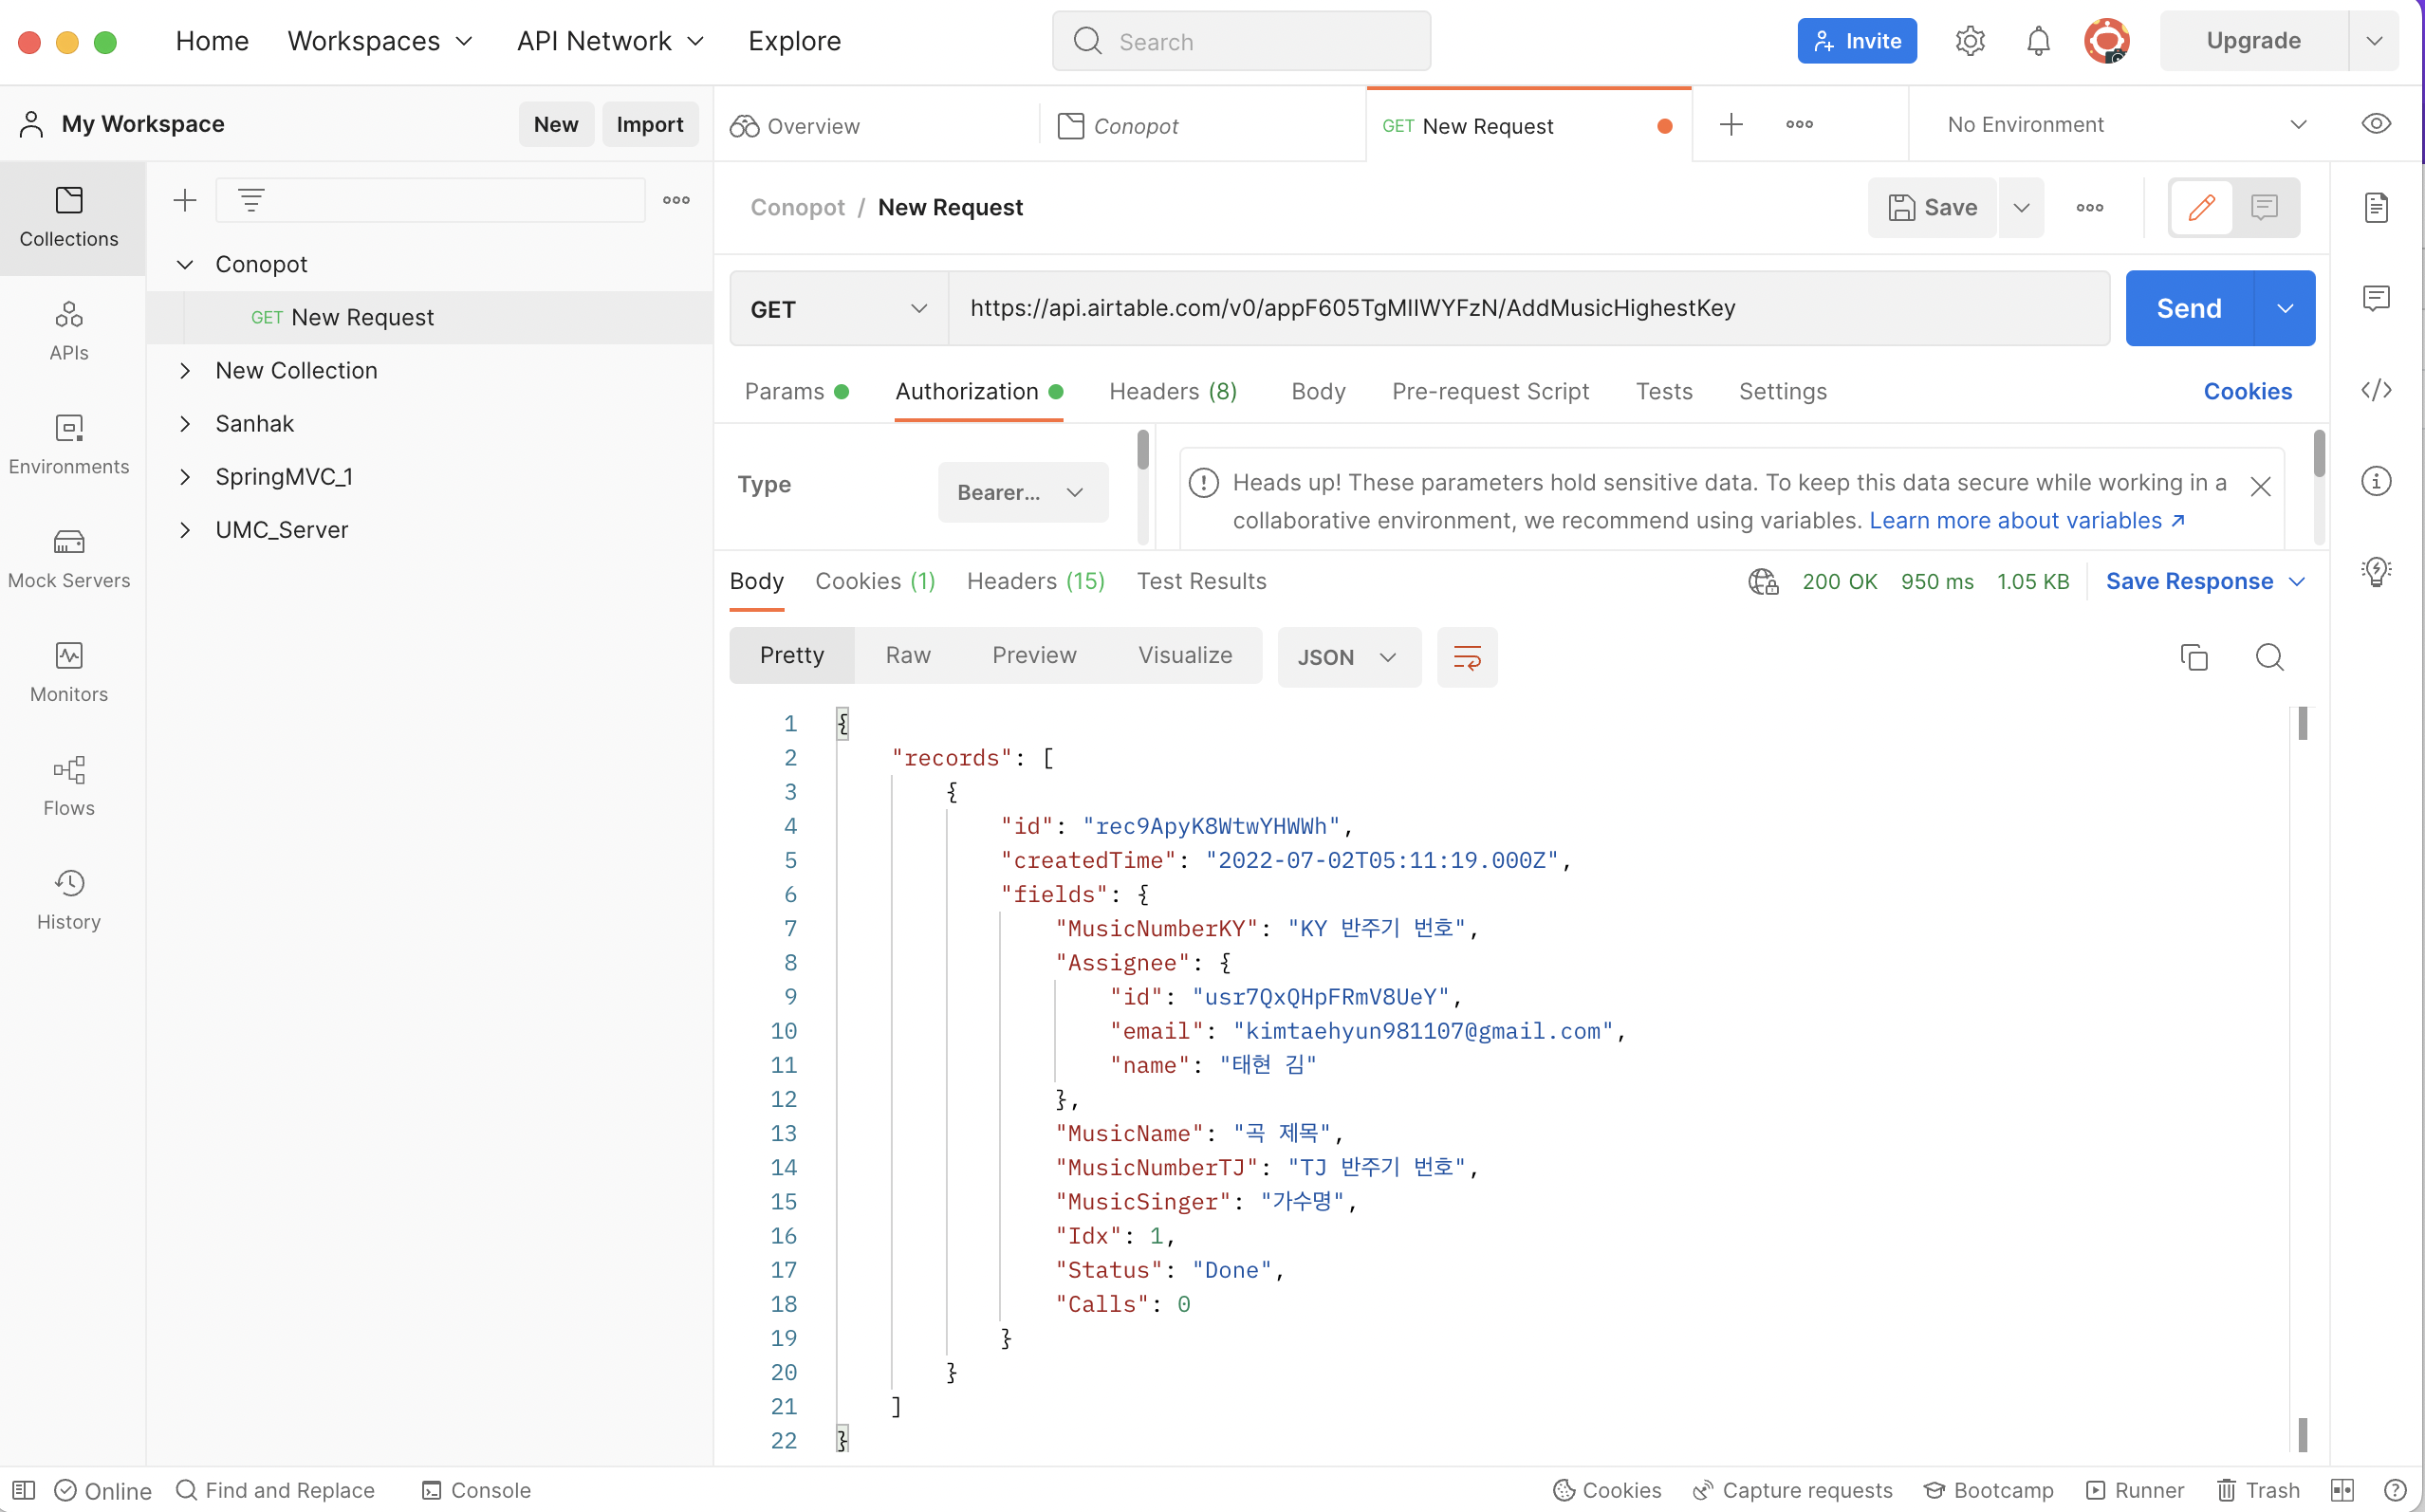Viewport: 2425px width, 1512px height.
Task: Open the Documentation icon in right sidebar
Action: pos(2376,208)
